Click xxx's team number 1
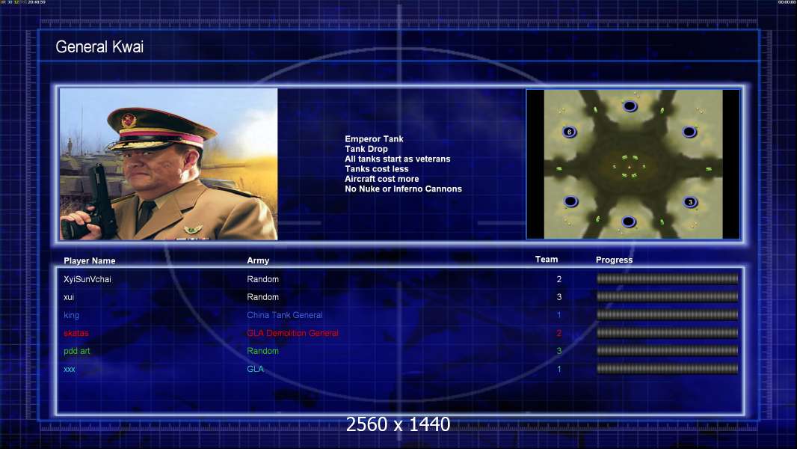 tap(559, 369)
